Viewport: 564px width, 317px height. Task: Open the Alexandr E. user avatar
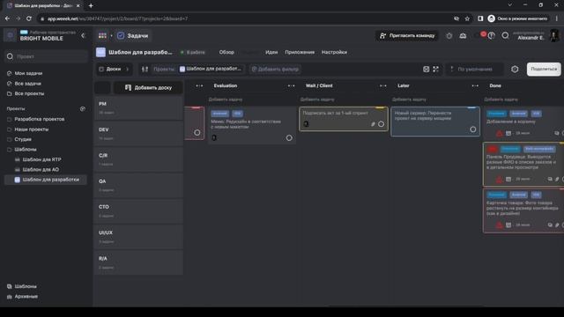(554, 35)
